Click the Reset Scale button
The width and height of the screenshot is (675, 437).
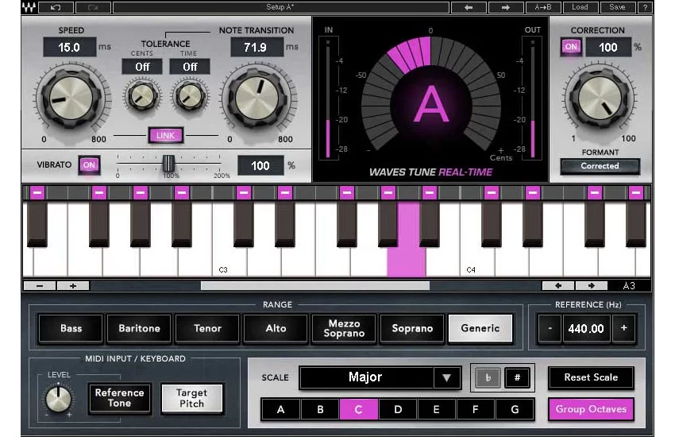[x=591, y=377]
